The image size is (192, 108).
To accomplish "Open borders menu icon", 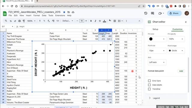I will point(115,21).
